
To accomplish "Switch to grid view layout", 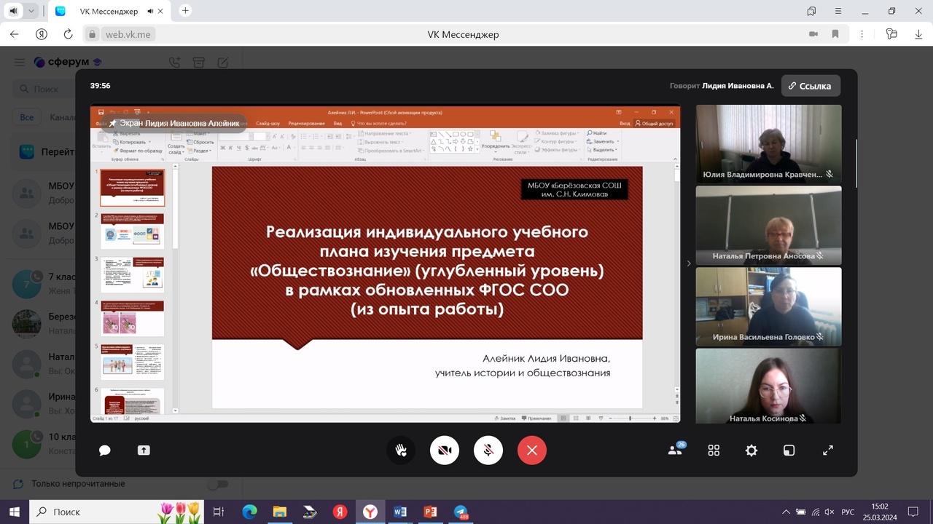I will coord(714,450).
